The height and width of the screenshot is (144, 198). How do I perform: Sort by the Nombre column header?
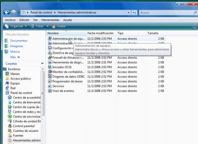[66, 33]
